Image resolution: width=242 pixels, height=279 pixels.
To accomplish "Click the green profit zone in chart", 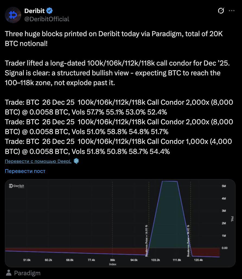I will pyautogui.click(x=170, y=218).
